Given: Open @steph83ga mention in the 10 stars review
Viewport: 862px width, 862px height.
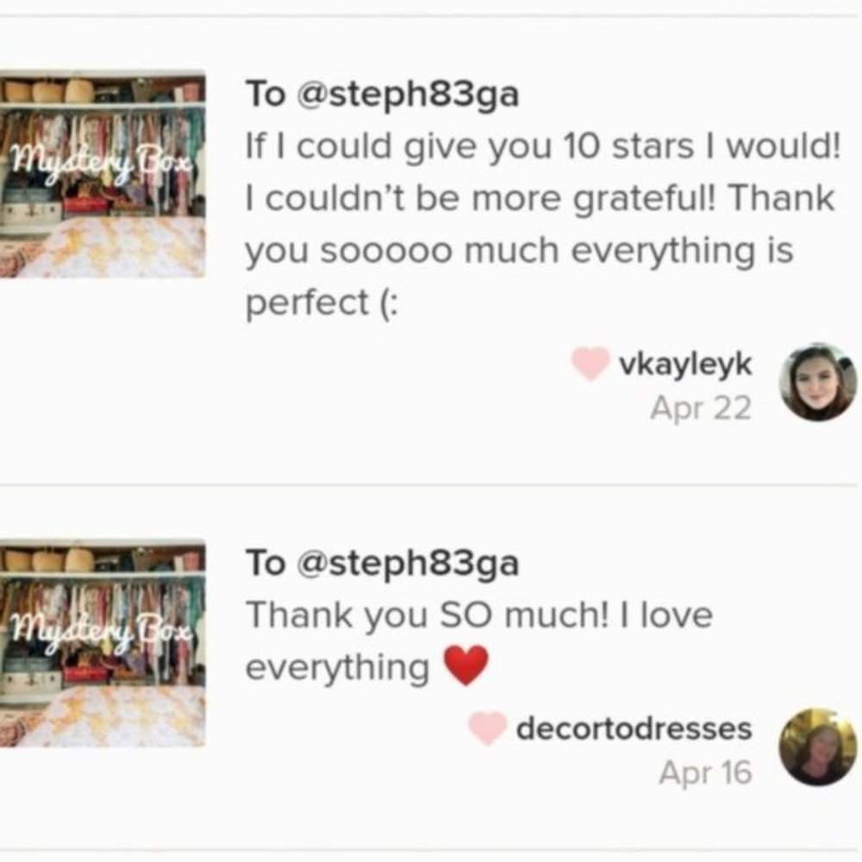Looking at the screenshot, I should (407, 94).
